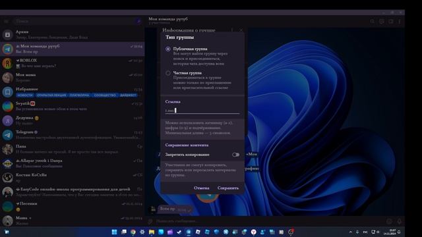Open the Архив chat folder
Image resolution: width=422 pixels, height=237 pixels.
tap(72, 34)
